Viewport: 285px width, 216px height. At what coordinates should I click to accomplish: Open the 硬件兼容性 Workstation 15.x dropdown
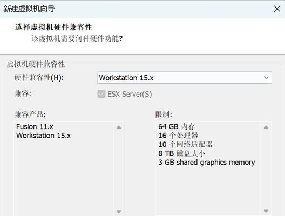(185, 78)
